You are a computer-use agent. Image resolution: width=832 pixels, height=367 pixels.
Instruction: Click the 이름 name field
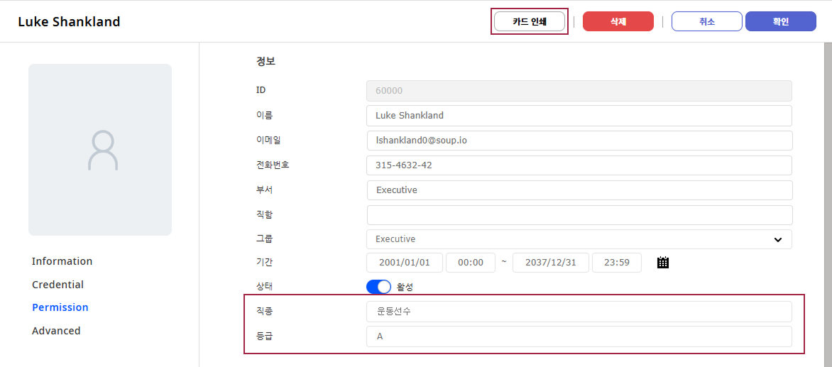click(579, 116)
